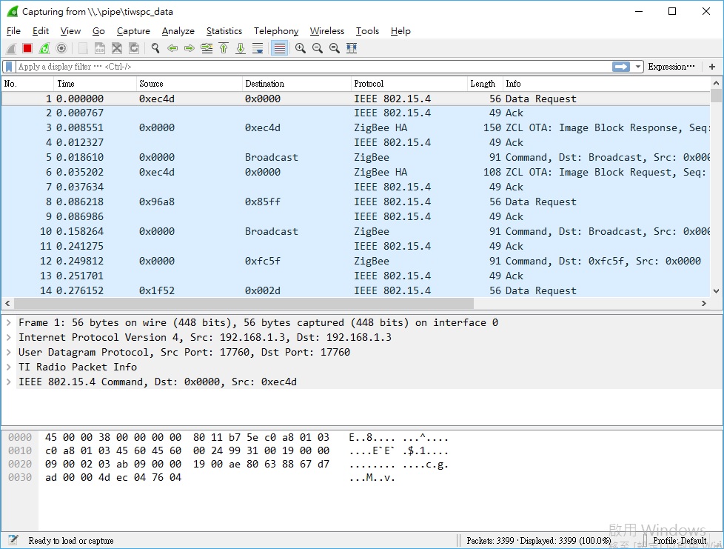Go forward to next packet arrow
The width and height of the screenshot is (724, 549).
coord(190,48)
